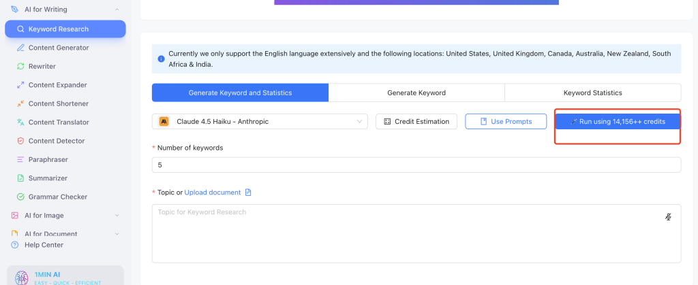The width and height of the screenshot is (698, 285).
Task: Toggle the microphone icon in topic box
Action: 668,216
